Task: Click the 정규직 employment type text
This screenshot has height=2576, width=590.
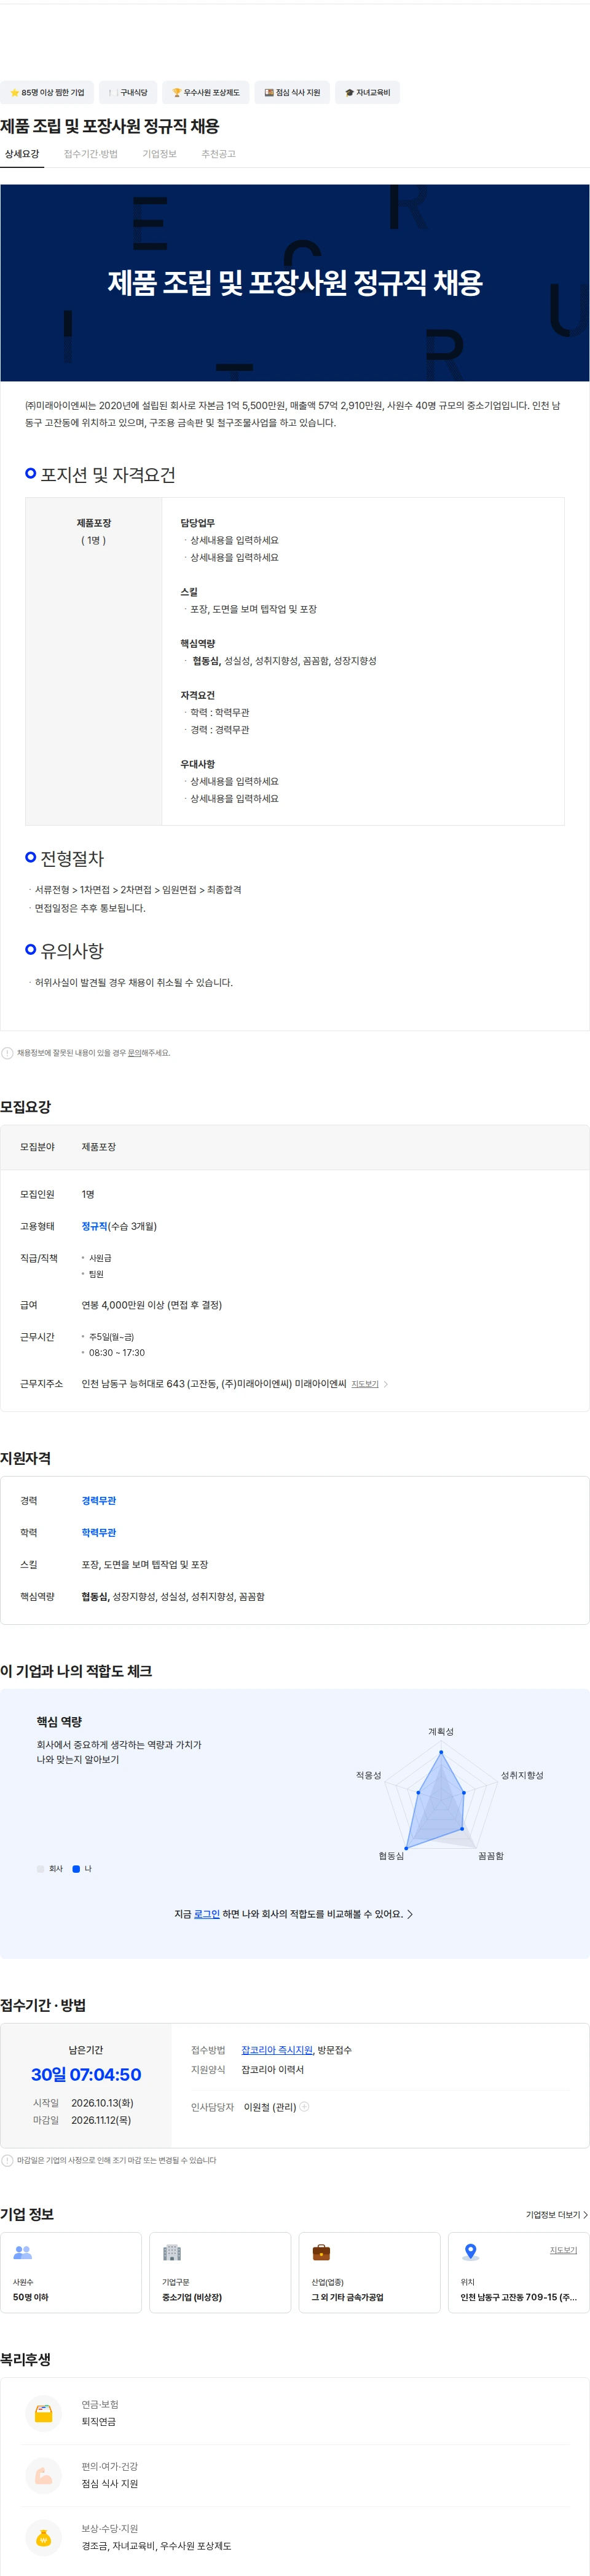Action: click(x=95, y=1226)
